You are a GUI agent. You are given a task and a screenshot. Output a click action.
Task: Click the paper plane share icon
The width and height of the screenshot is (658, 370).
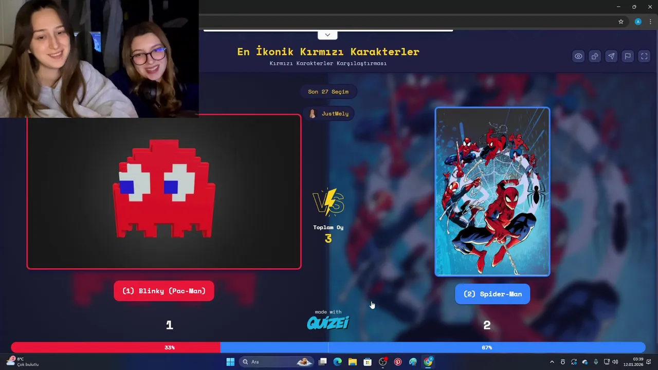tap(611, 57)
